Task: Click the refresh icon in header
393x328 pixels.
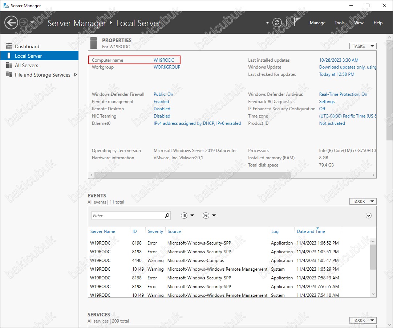Action: pos(277,23)
